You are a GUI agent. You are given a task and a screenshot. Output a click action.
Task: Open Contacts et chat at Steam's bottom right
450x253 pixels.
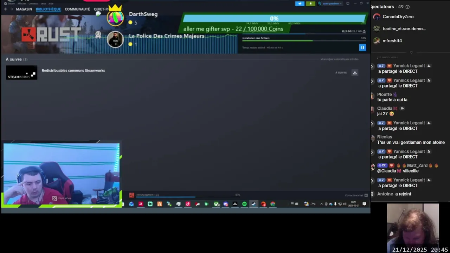(x=356, y=195)
